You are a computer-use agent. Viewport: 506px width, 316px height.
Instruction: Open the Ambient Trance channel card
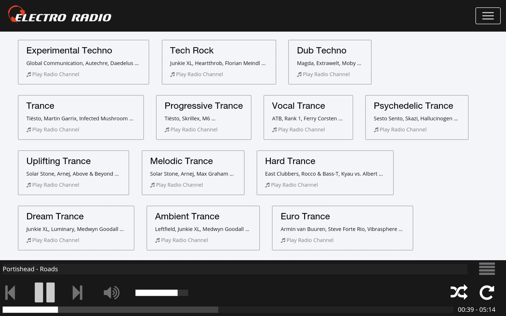click(203, 228)
